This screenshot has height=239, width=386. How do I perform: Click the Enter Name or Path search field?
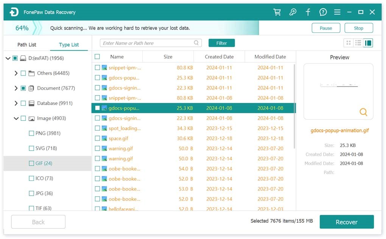coord(147,43)
